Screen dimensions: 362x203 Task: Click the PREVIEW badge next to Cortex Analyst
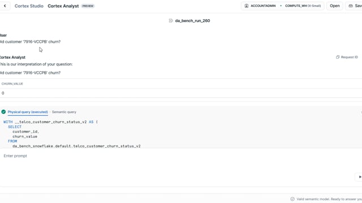coord(88,6)
